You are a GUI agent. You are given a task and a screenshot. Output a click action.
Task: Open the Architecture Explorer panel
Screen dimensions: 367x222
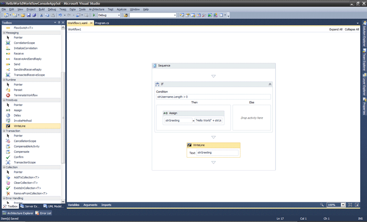click(x=18, y=213)
